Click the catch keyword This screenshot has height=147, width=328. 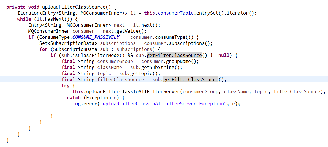point(74,98)
